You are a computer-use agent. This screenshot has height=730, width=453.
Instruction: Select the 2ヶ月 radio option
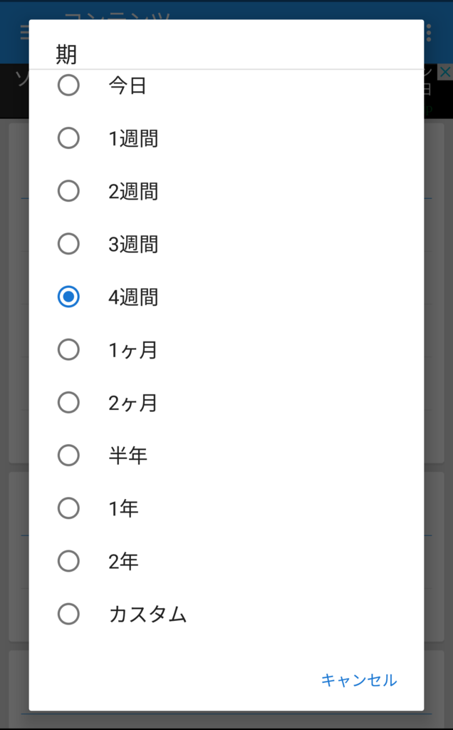point(69,402)
